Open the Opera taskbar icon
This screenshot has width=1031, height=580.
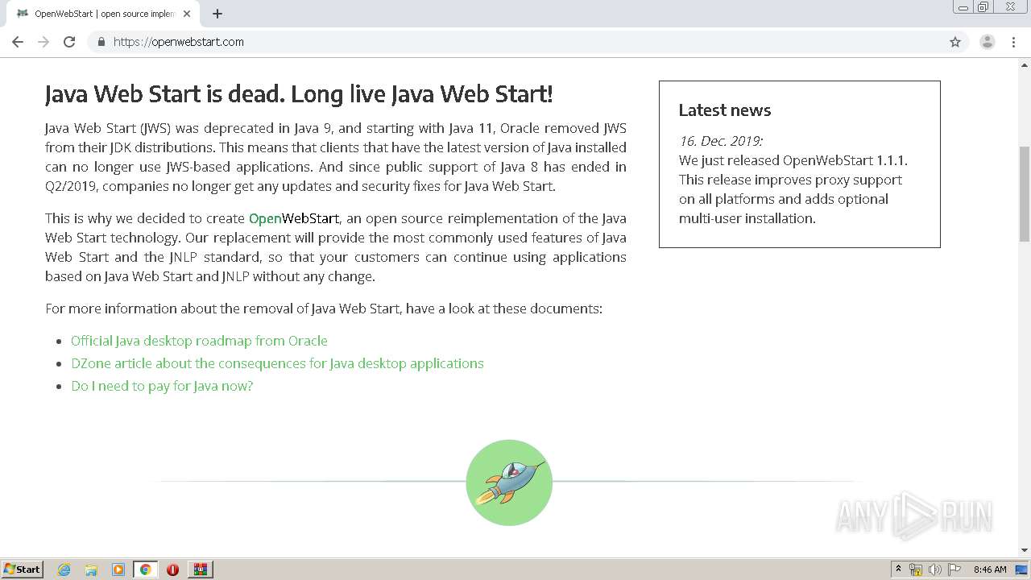(x=172, y=570)
